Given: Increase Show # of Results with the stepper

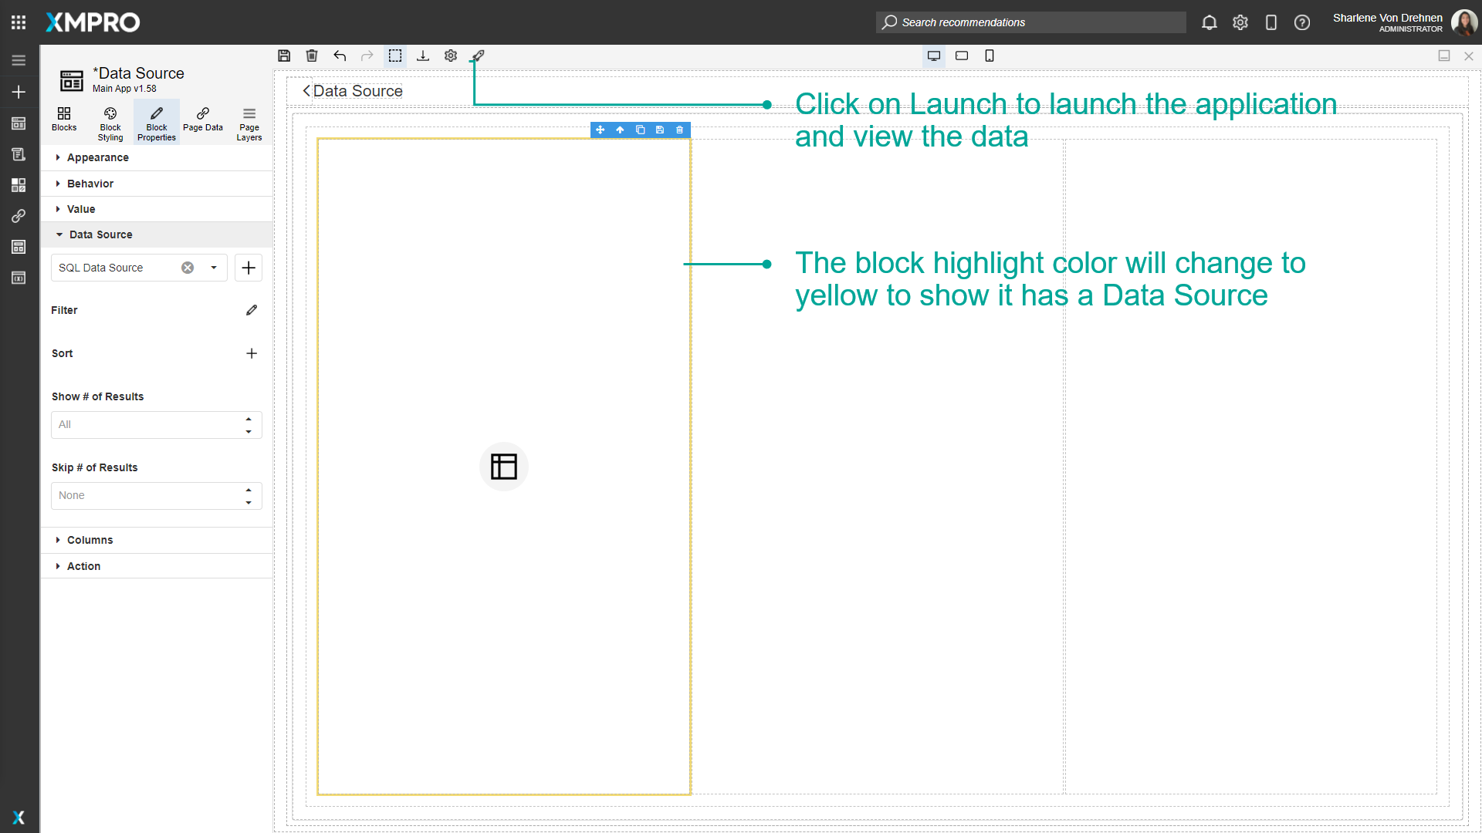Looking at the screenshot, I should pyautogui.click(x=249, y=419).
